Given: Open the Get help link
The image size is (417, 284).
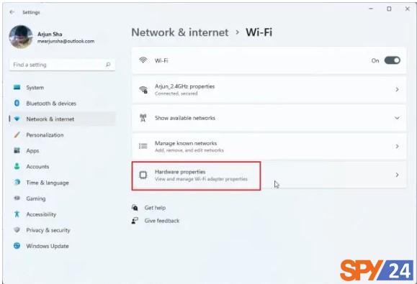Looking at the screenshot, I should [155, 208].
